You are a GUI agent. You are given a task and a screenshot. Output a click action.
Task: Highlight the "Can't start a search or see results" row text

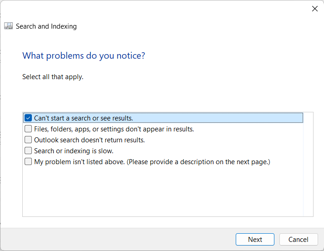click(83, 118)
